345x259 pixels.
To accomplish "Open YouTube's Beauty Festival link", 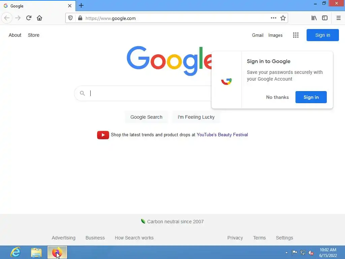I will point(222,135).
